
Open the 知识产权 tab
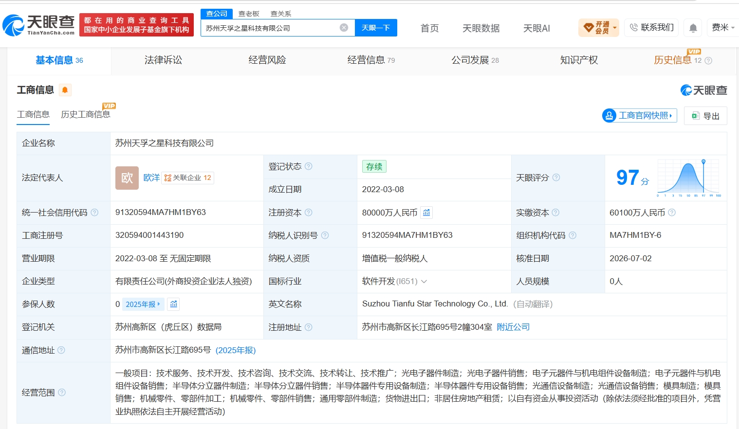point(579,60)
